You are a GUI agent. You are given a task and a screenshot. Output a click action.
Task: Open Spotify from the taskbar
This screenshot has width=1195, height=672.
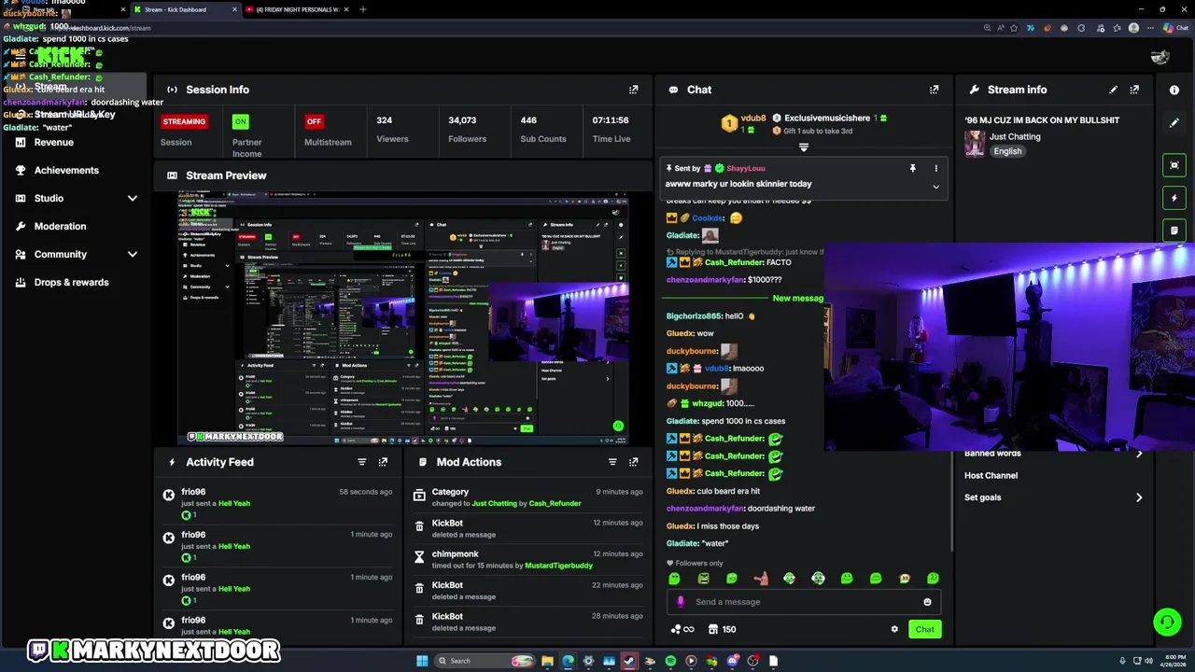tap(670, 661)
